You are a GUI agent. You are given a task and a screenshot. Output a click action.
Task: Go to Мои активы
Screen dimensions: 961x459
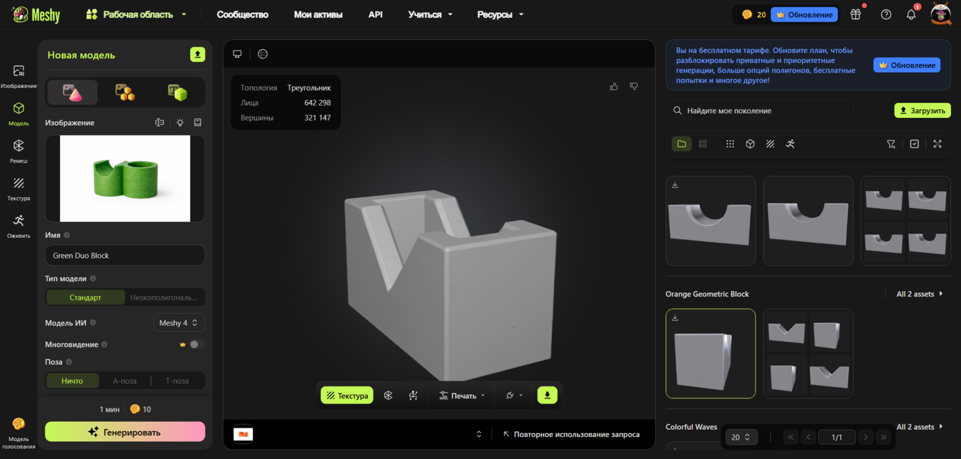point(318,15)
